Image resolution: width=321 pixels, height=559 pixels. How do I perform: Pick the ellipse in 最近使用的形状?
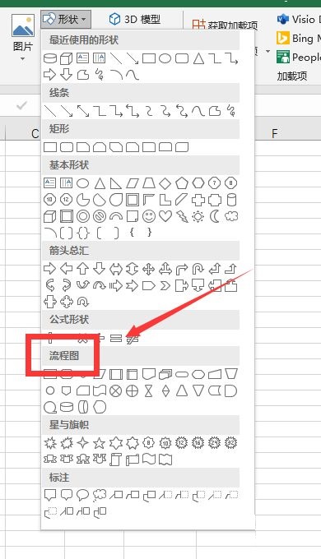pyautogui.click(x=165, y=58)
